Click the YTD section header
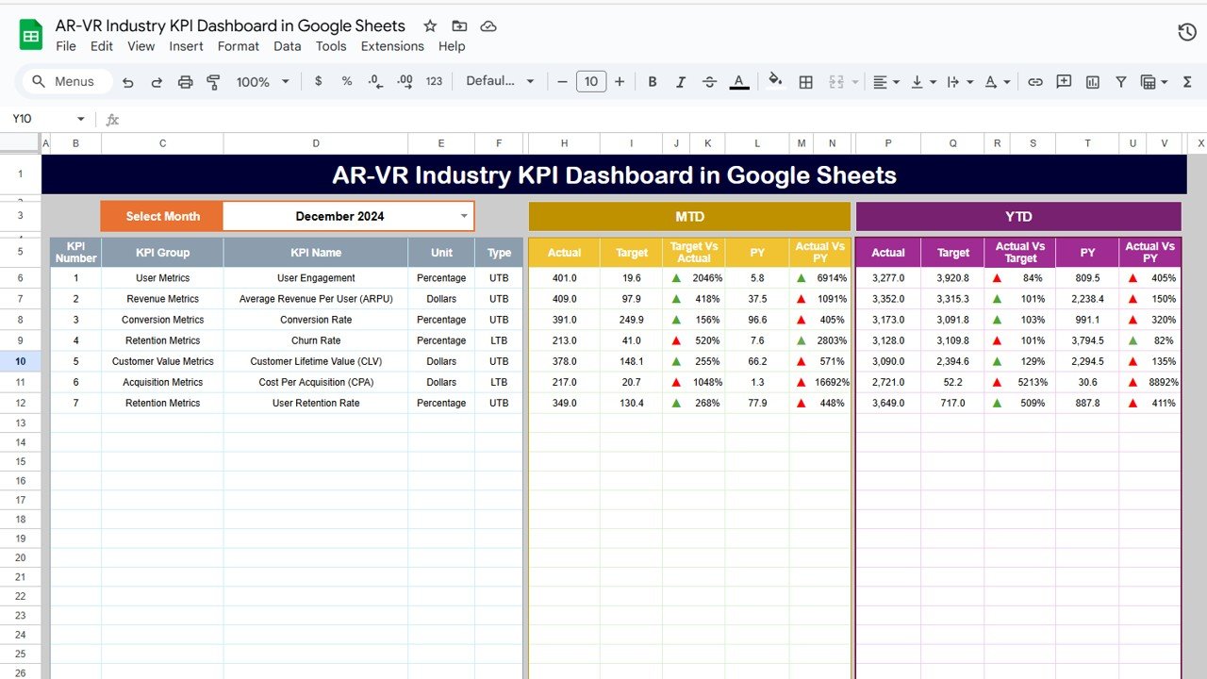 [1018, 216]
